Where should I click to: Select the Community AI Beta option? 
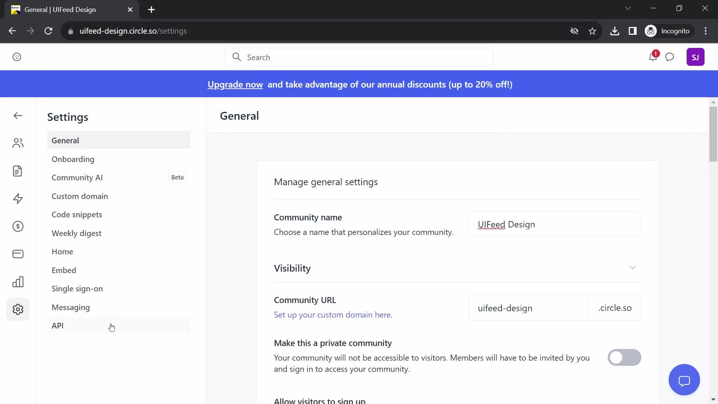click(x=118, y=177)
